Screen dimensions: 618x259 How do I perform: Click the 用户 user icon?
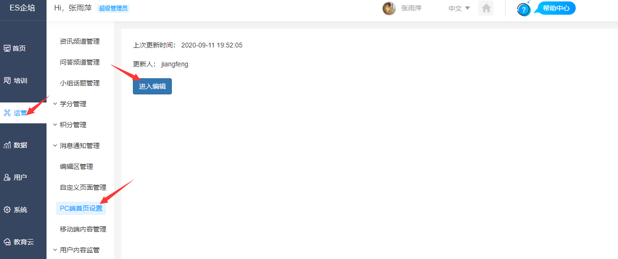pyautogui.click(x=7, y=177)
